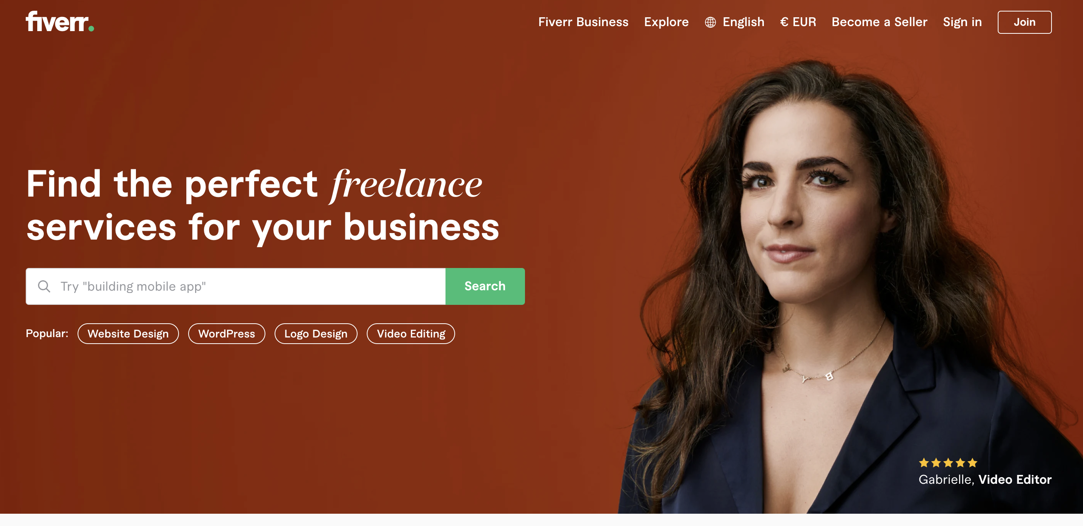Click the Join button
1083x526 pixels.
click(1024, 22)
